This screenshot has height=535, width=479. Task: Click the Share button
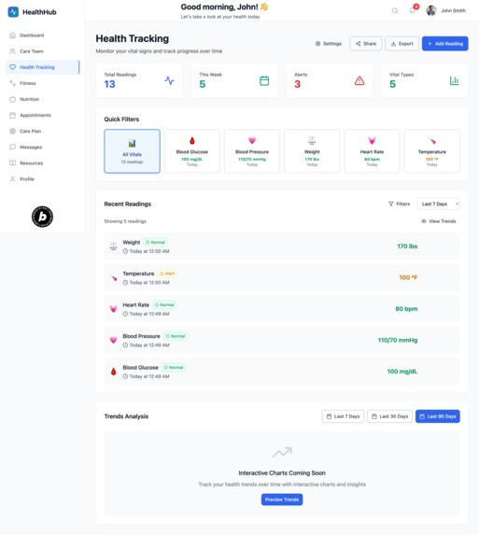click(x=366, y=44)
